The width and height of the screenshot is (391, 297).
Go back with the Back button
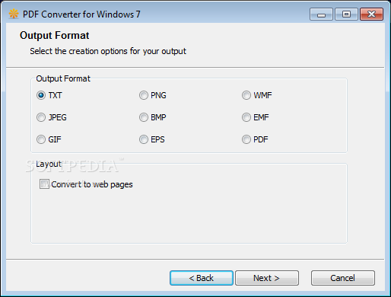[x=202, y=278]
